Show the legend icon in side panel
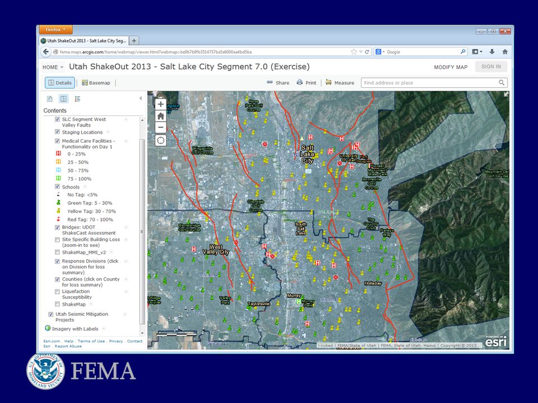The height and width of the screenshot is (403, 538). coord(77,99)
